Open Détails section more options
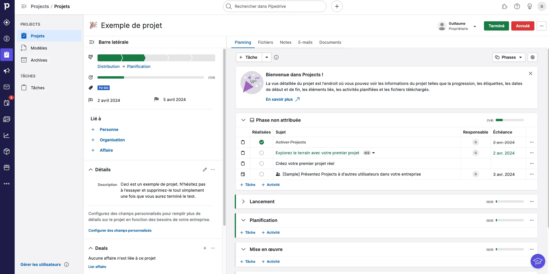Screen dimensions: 549x274 [x=213, y=170]
